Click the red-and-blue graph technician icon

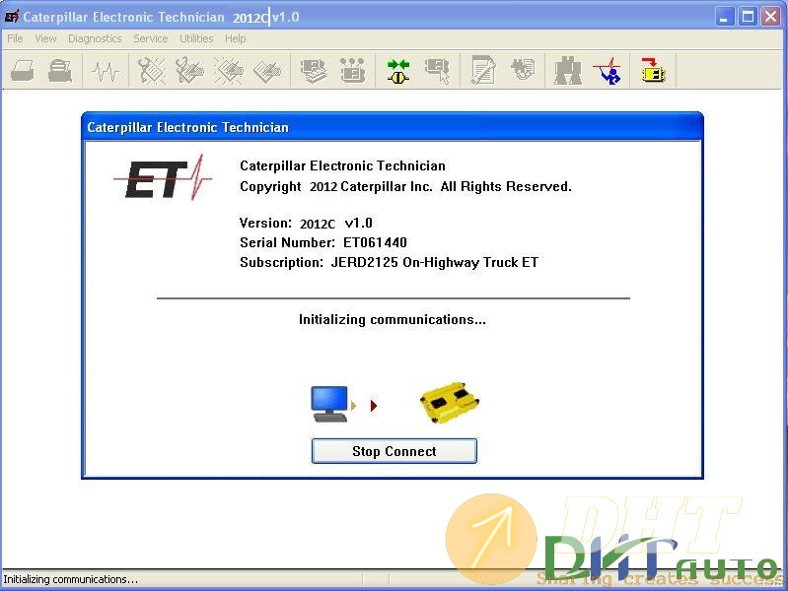608,71
